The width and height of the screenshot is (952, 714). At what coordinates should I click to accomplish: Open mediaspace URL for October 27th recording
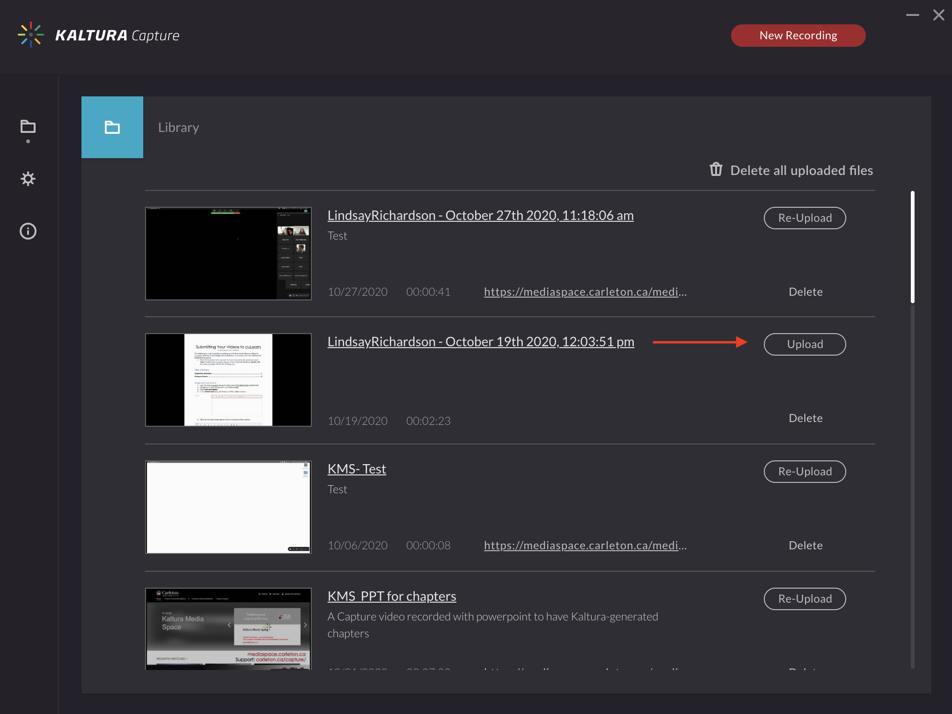coord(585,292)
